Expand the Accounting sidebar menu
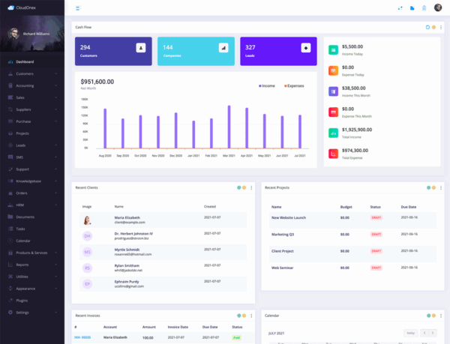This screenshot has width=450, height=344. click(31, 86)
